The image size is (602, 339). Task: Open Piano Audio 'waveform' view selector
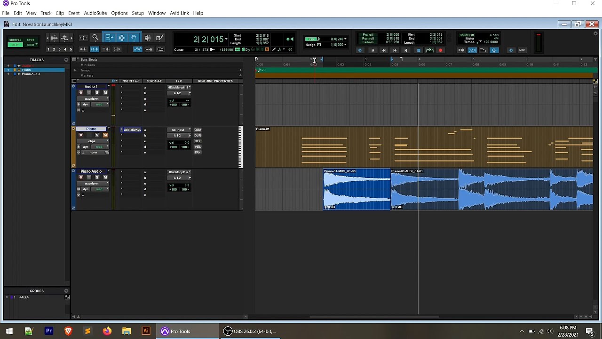coord(93,184)
